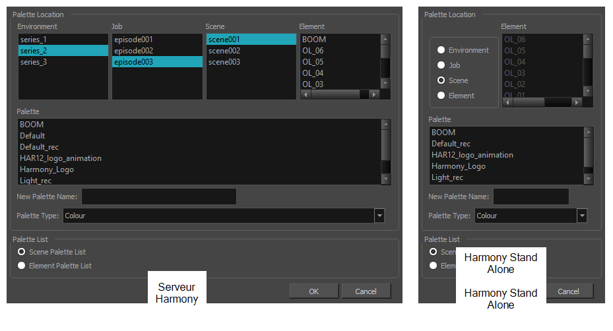Click the Stand Alone Element scroll-right arrow

point(577,102)
